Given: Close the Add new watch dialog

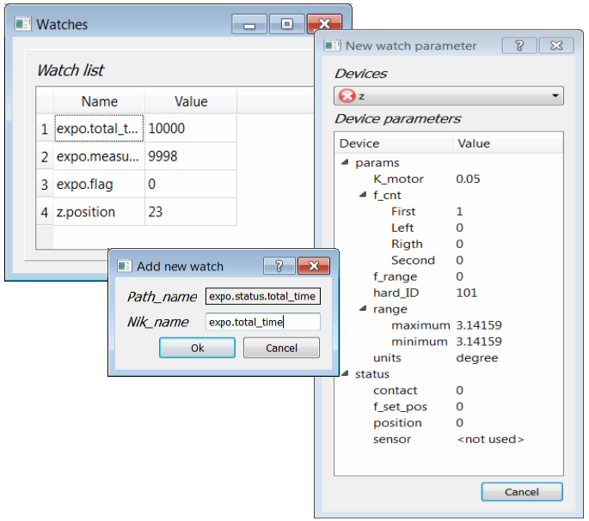Looking at the screenshot, I should click(x=314, y=266).
